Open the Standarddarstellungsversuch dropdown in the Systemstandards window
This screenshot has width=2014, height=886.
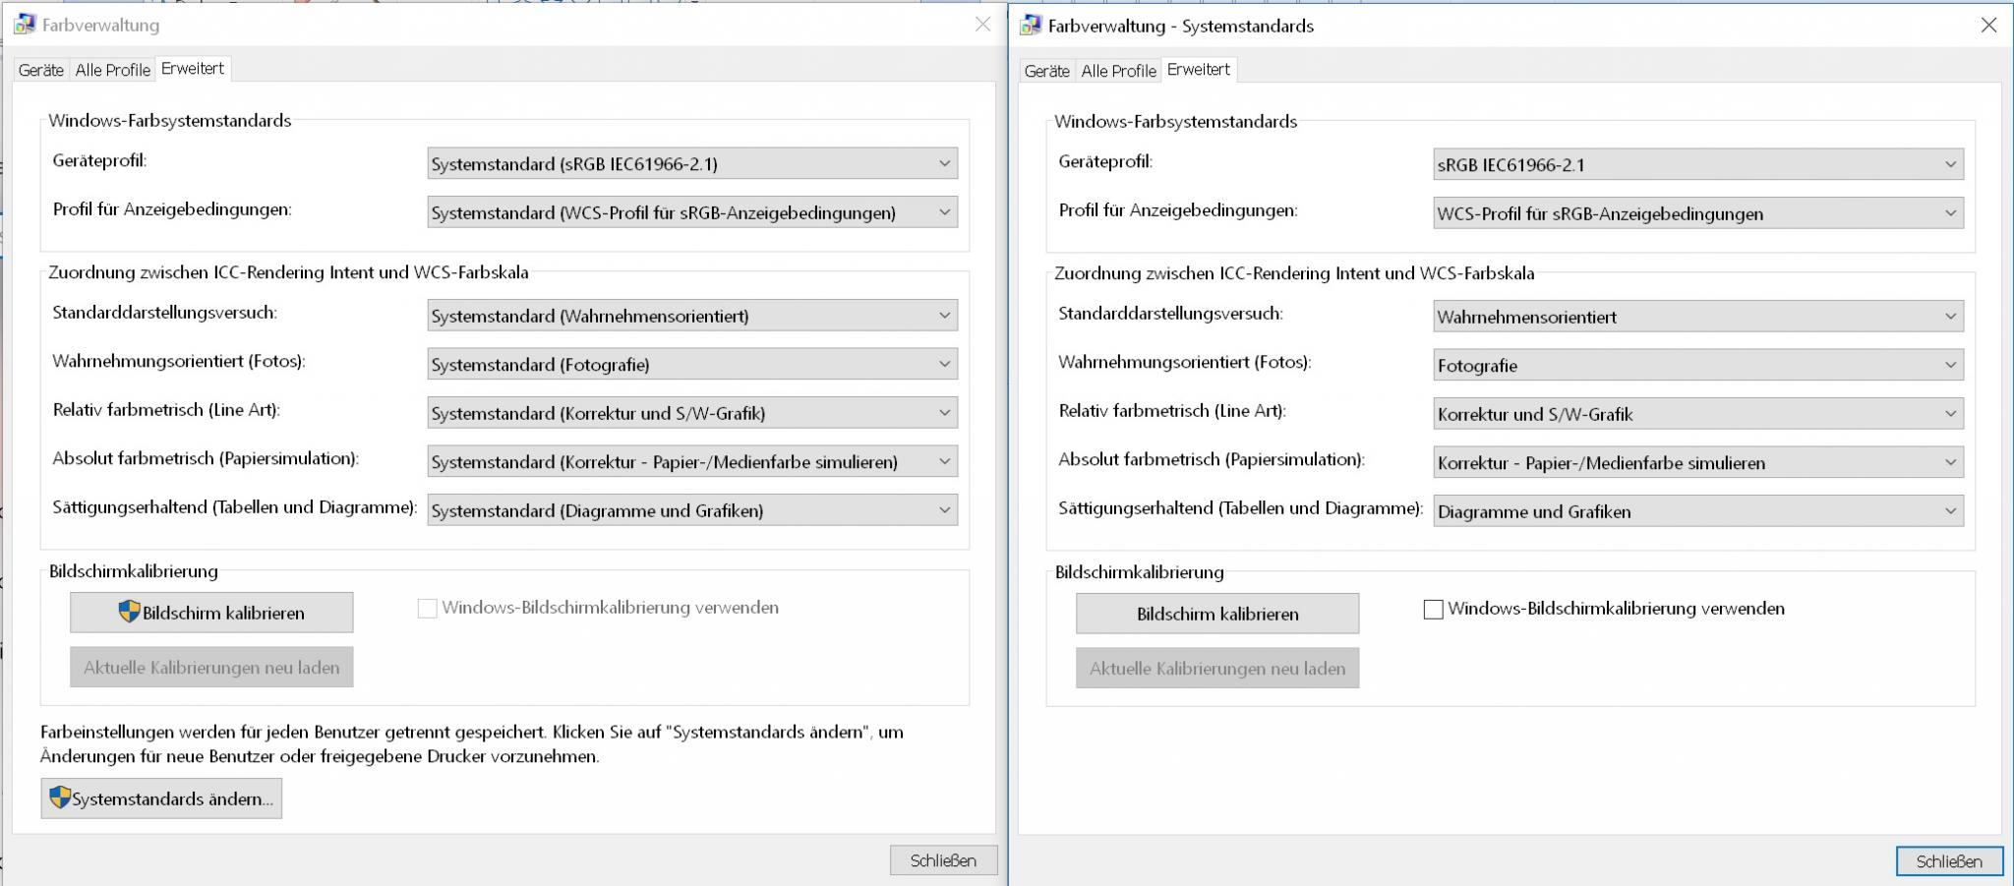point(1698,317)
